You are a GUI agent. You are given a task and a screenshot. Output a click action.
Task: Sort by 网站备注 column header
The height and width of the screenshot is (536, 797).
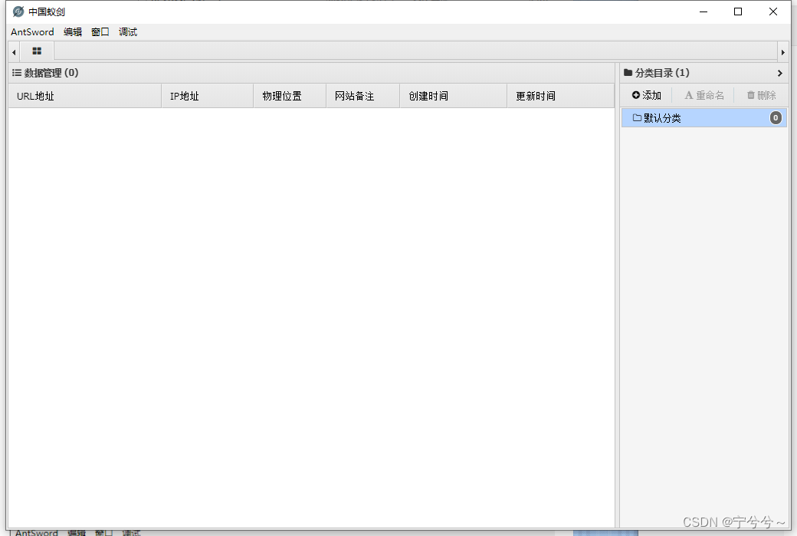click(x=363, y=96)
